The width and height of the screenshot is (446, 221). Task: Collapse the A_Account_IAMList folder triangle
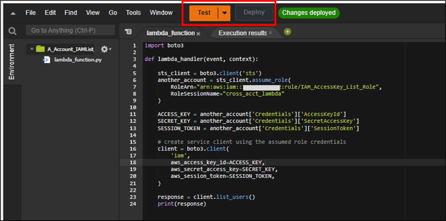(x=32, y=49)
